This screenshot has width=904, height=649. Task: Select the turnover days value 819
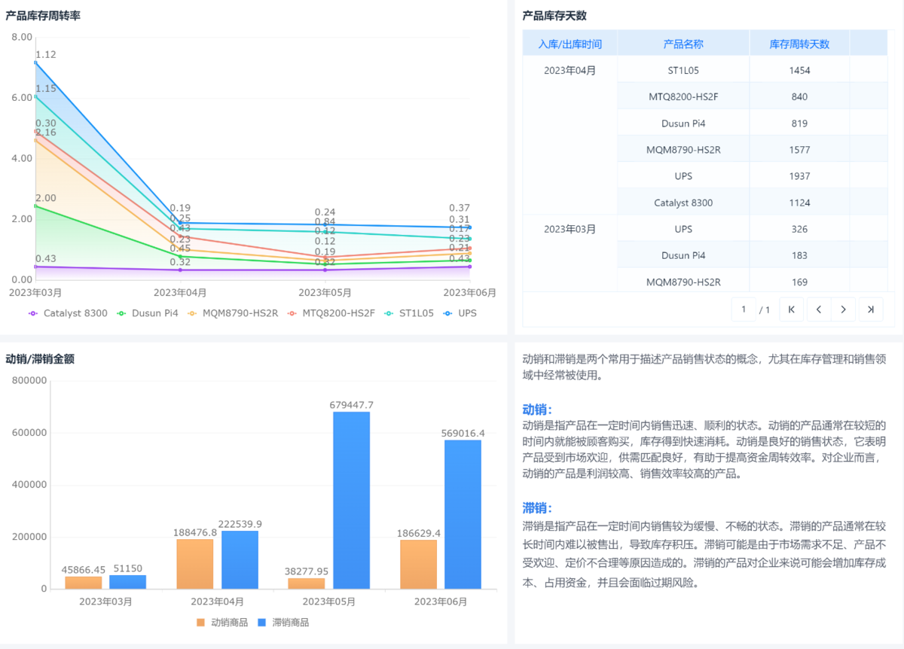coord(799,123)
